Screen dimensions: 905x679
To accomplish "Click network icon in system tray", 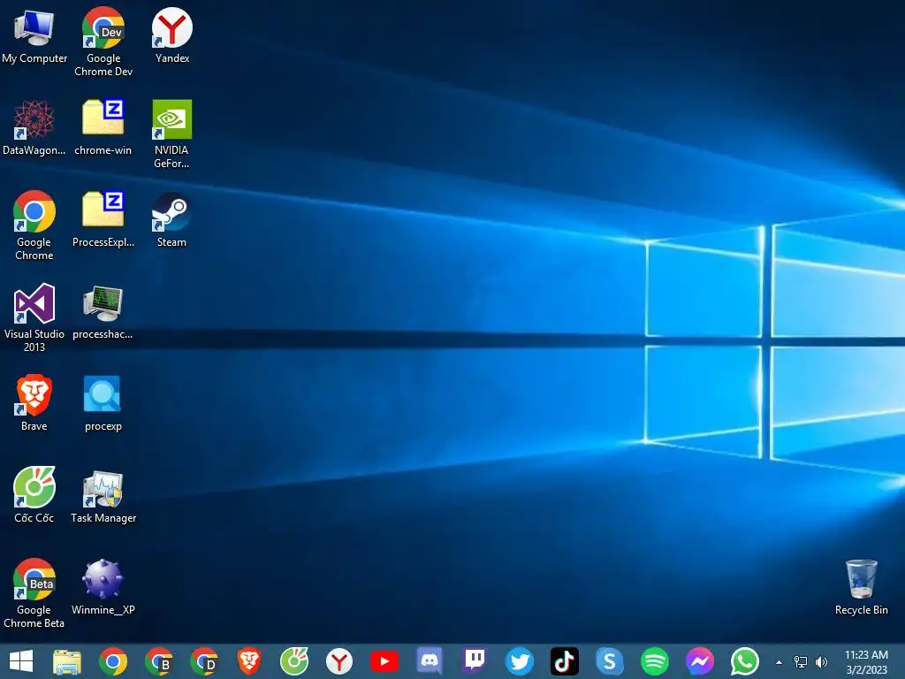I will pos(801,661).
